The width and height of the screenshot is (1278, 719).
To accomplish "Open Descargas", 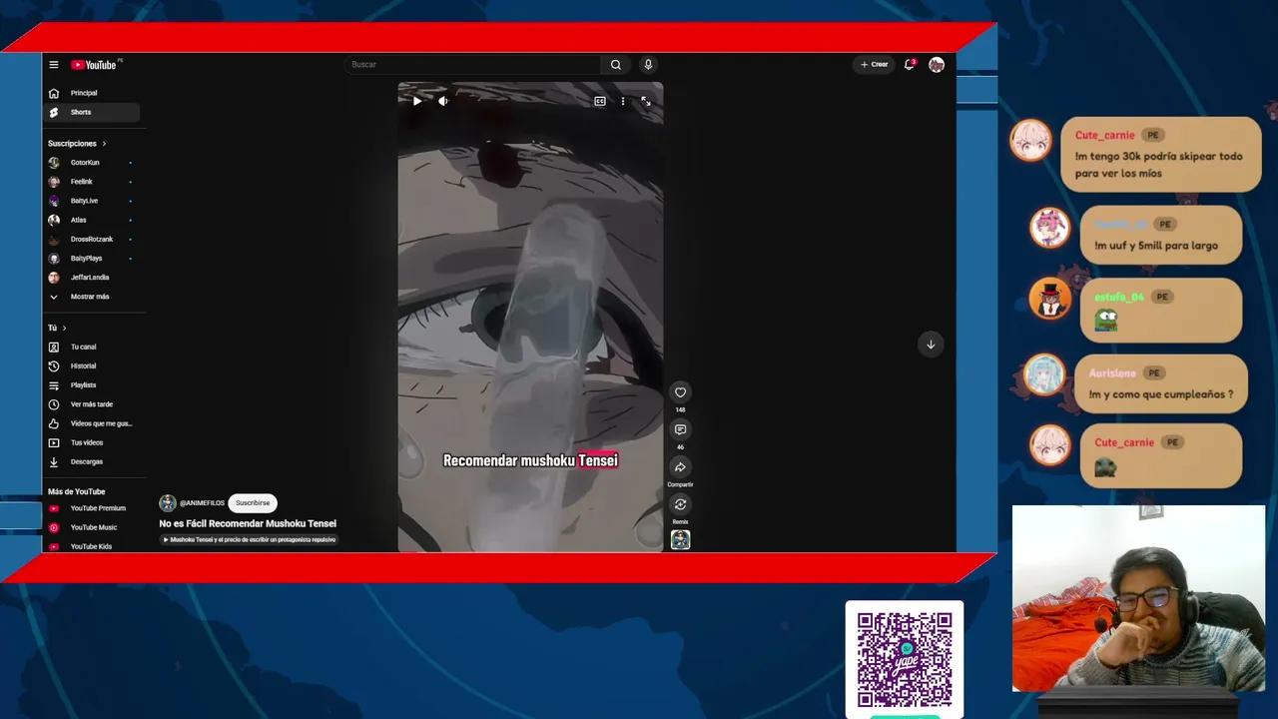I will (x=92, y=461).
